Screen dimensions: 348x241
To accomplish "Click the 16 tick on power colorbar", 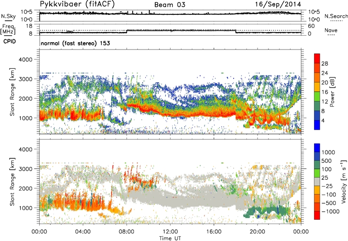I will [x=325, y=92].
